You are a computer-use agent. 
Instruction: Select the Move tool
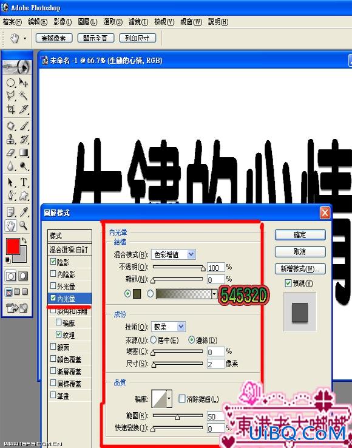tap(24, 83)
